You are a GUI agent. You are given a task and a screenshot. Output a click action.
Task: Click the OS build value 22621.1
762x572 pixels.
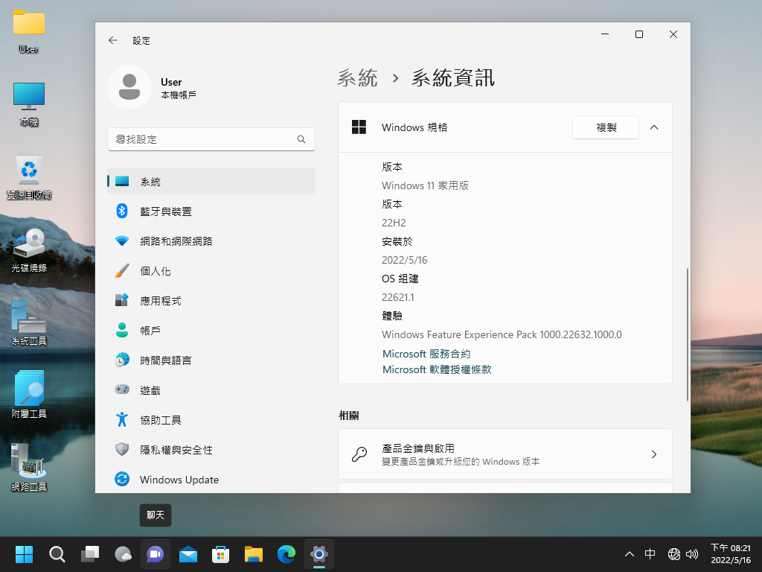pyautogui.click(x=398, y=297)
